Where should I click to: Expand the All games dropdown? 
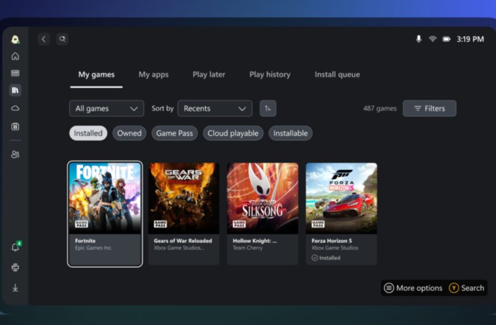click(x=107, y=108)
